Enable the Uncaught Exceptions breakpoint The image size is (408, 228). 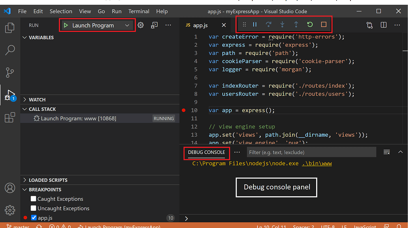point(34,208)
